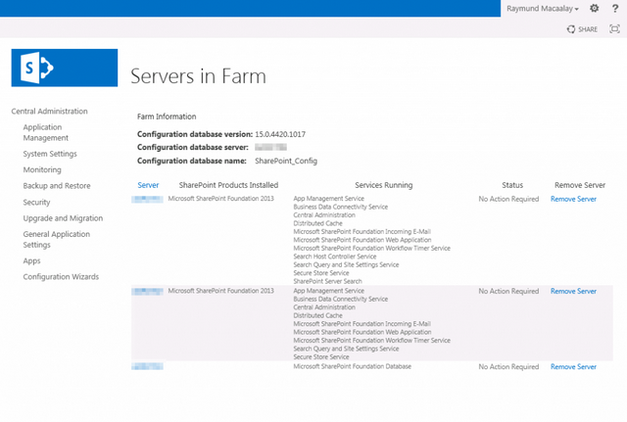Click Microsoft SharePoint Foundation Database service

[352, 366]
